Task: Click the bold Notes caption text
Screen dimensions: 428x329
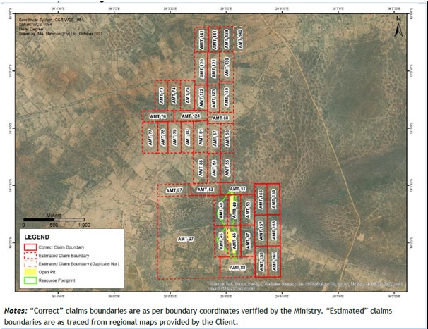Action: (16, 309)
